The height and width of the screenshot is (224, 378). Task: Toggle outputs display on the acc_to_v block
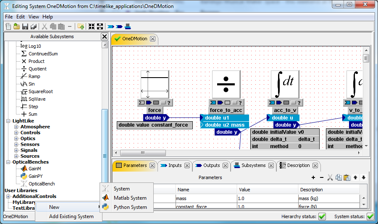tap(279, 103)
